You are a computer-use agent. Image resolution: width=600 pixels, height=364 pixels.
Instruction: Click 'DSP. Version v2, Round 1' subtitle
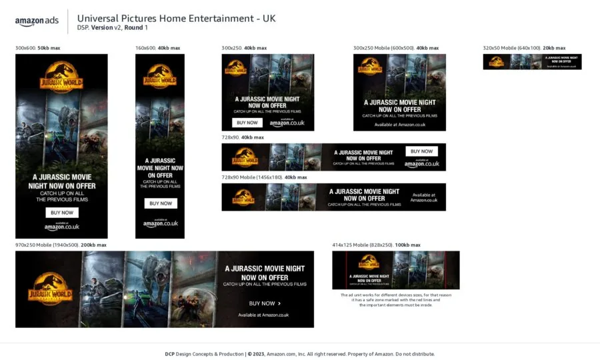(113, 27)
